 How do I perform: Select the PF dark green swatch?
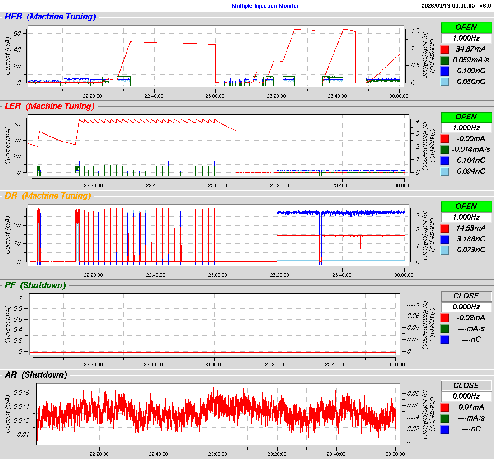[x=445, y=328]
